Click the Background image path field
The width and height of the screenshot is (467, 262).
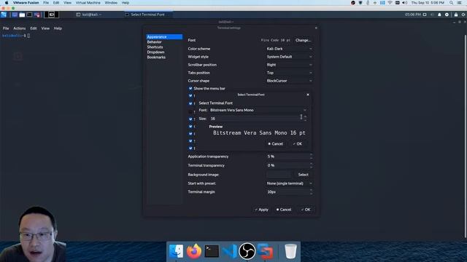click(279, 175)
